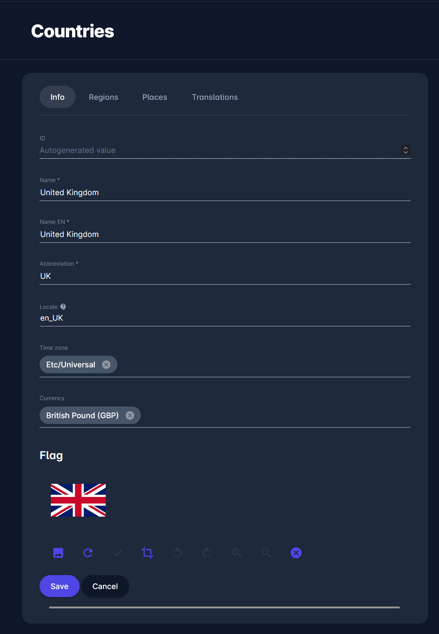Remove the British Pound (GBP) currency chip
Screen dimensions: 439x634
(130, 415)
